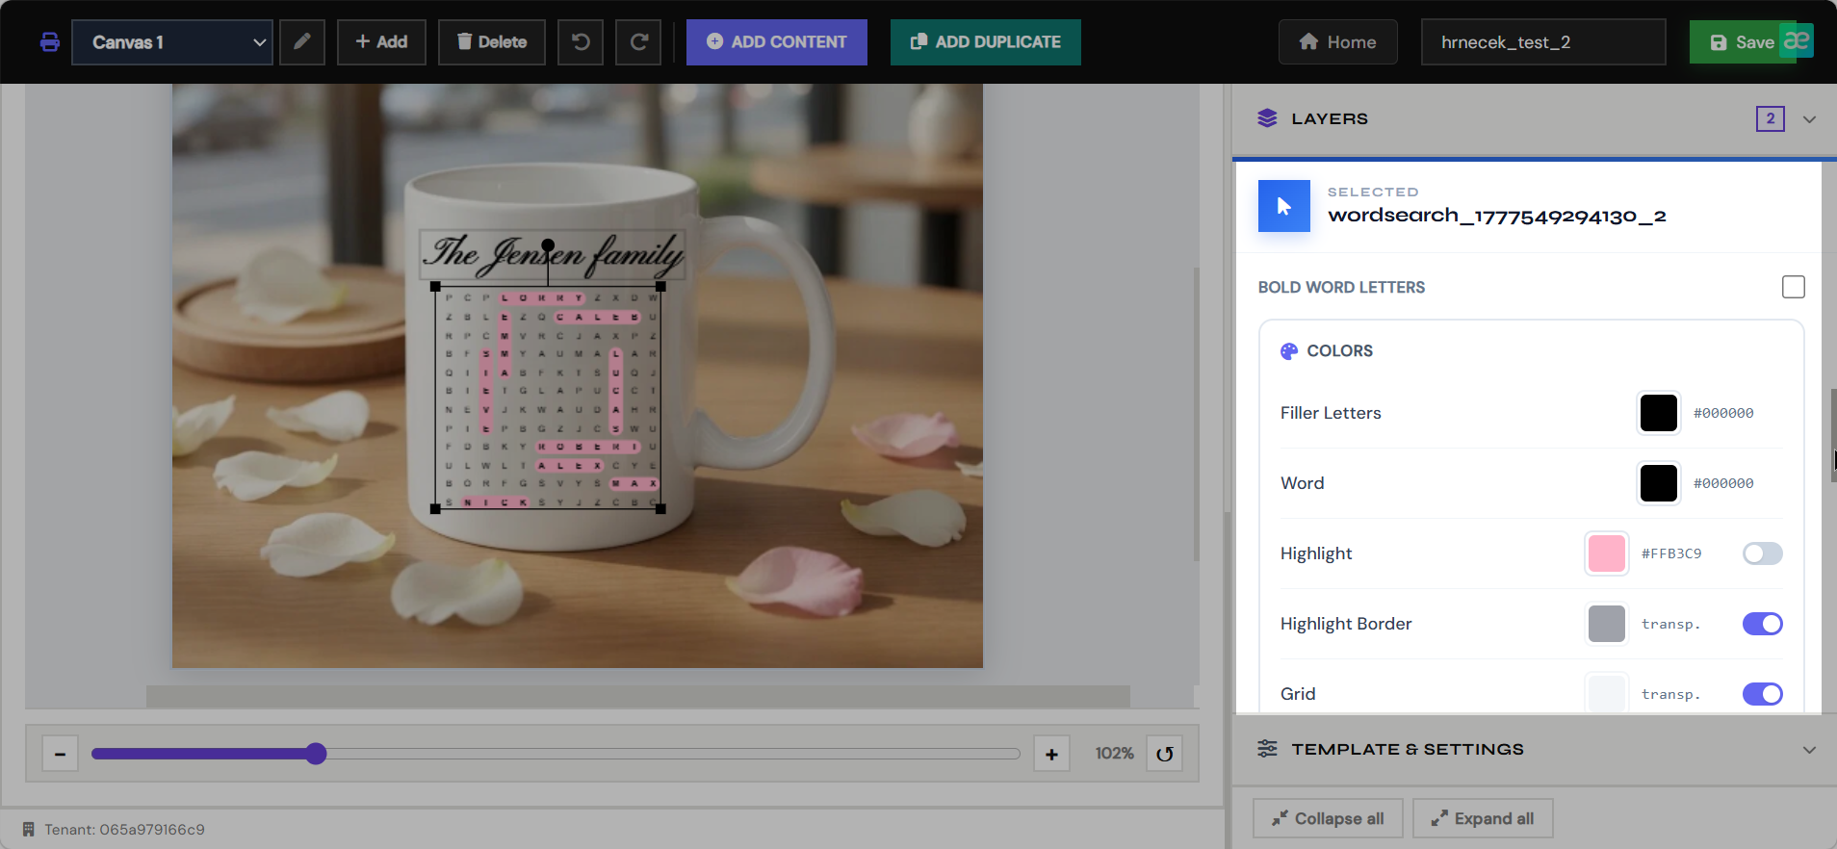Enable the Bold Word Letters checkbox
Image resolution: width=1837 pixels, height=849 pixels.
pos(1794,287)
